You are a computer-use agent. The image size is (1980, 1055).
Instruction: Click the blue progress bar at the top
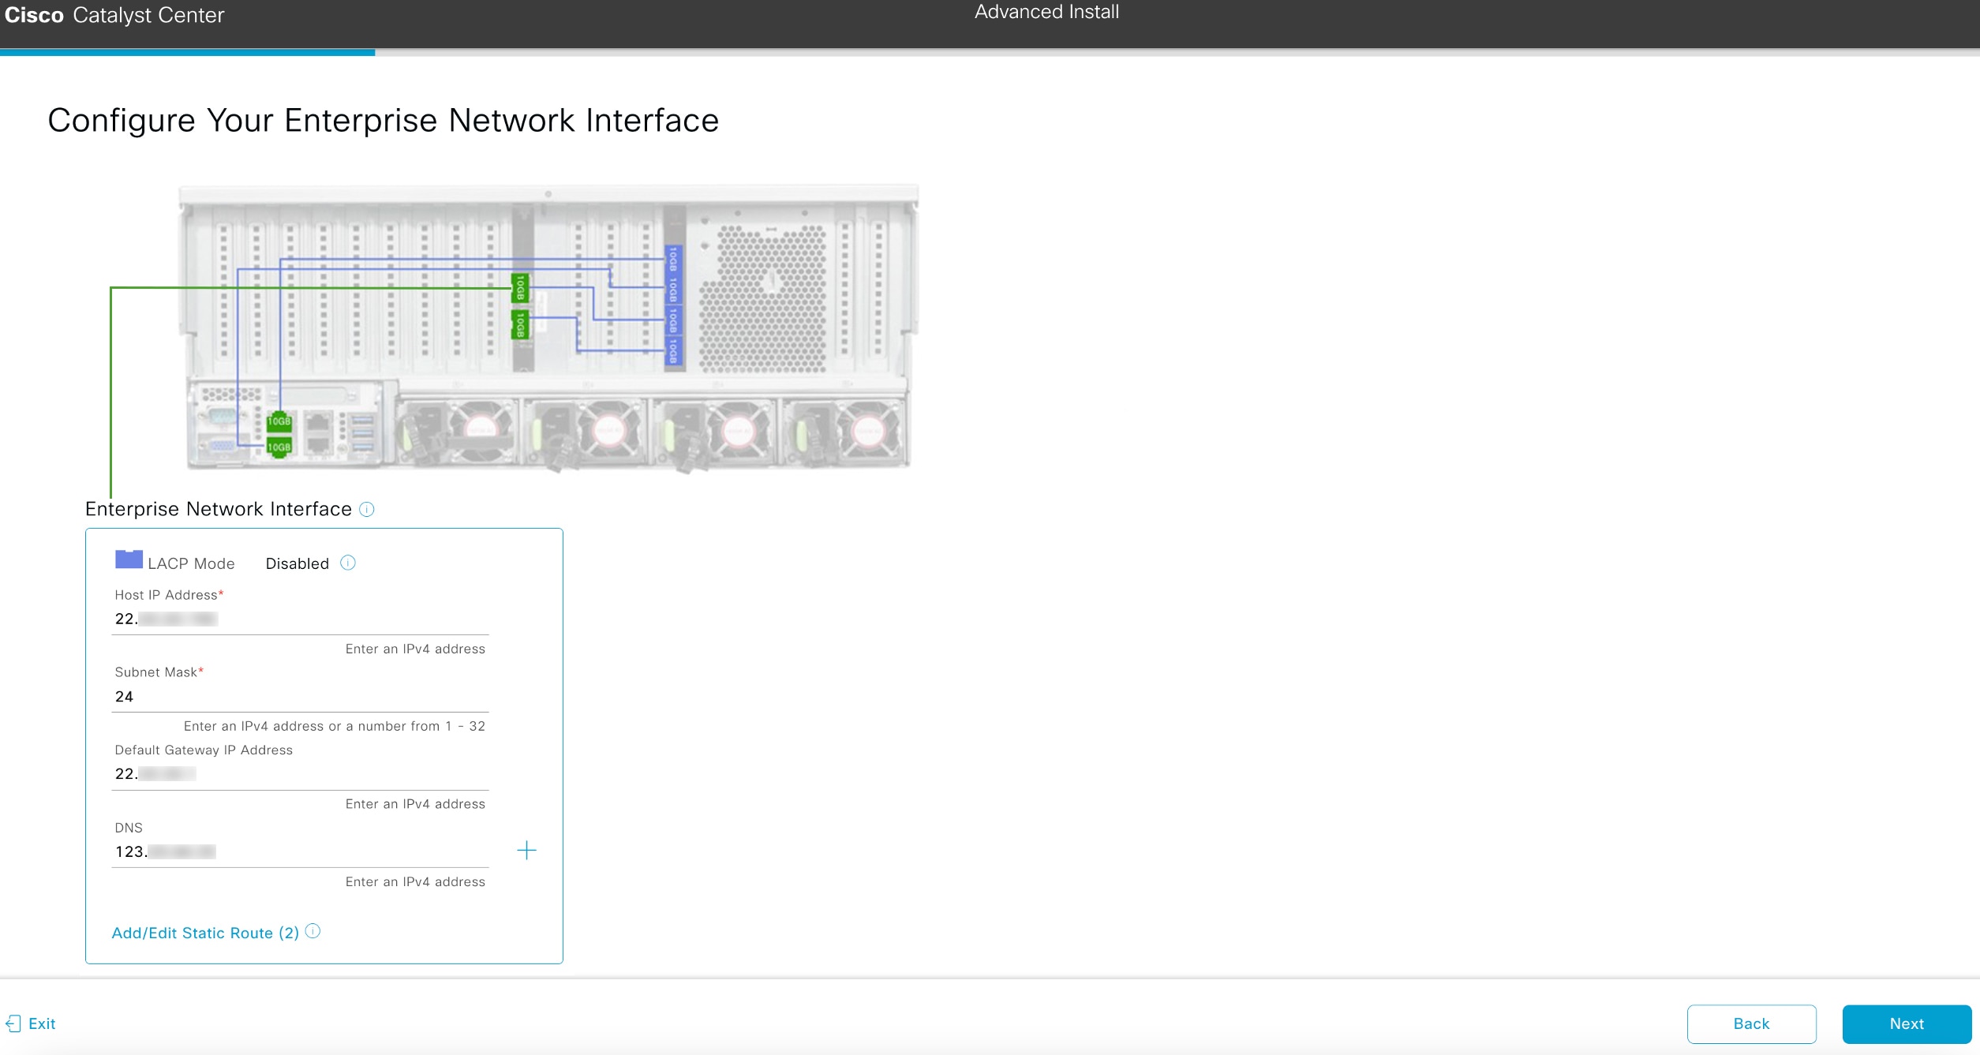187,53
